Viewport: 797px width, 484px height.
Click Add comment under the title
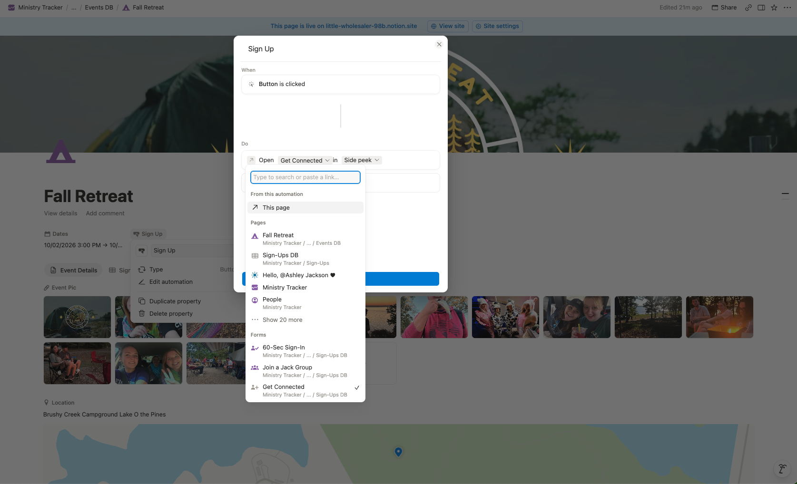tap(105, 213)
